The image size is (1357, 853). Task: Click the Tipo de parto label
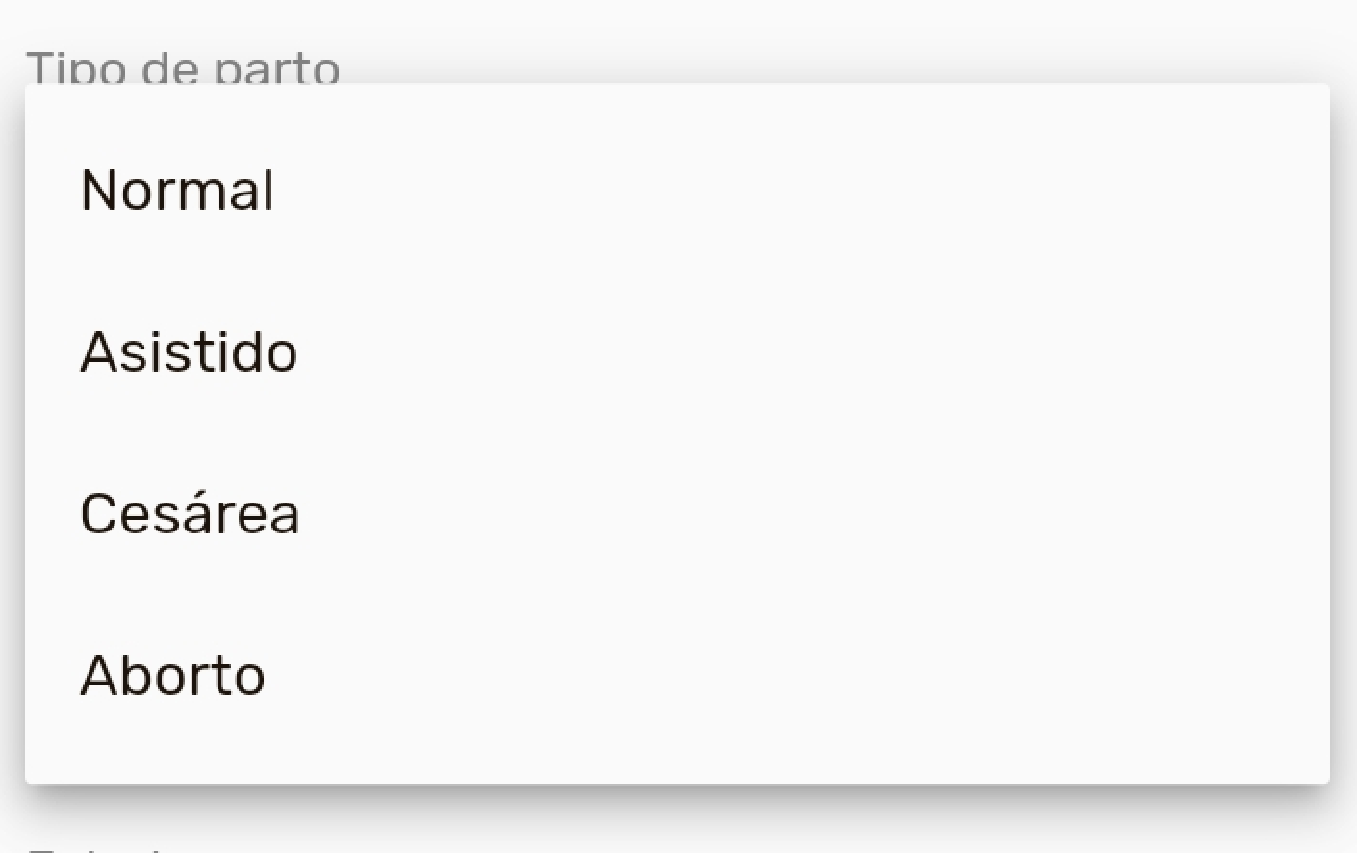pos(183,68)
